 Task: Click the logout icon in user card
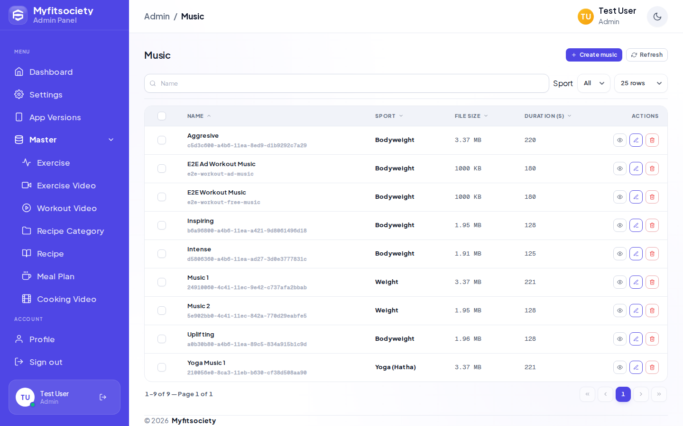(103, 397)
